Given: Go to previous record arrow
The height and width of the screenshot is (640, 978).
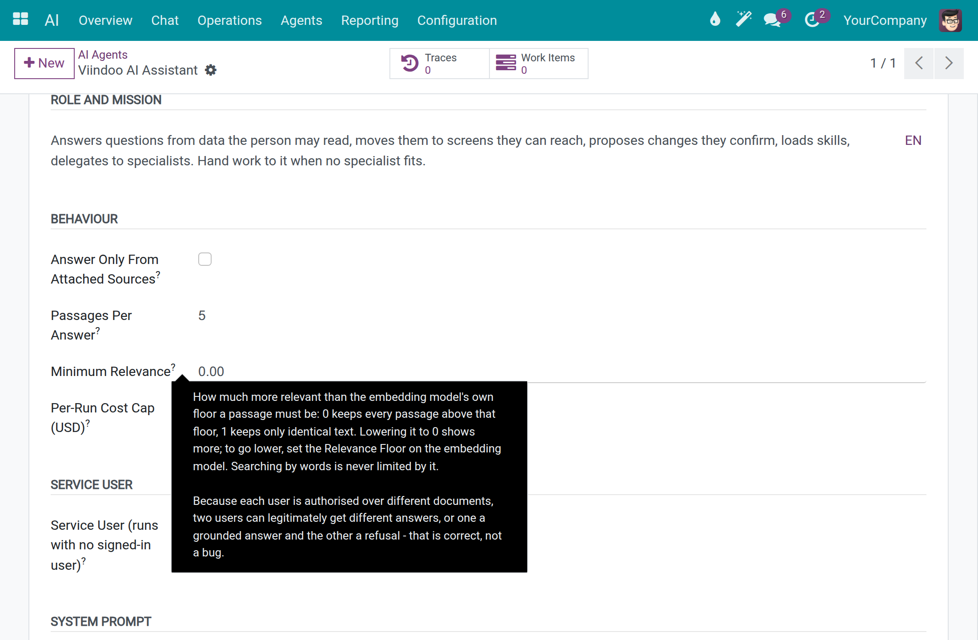Looking at the screenshot, I should click(919, 63).
